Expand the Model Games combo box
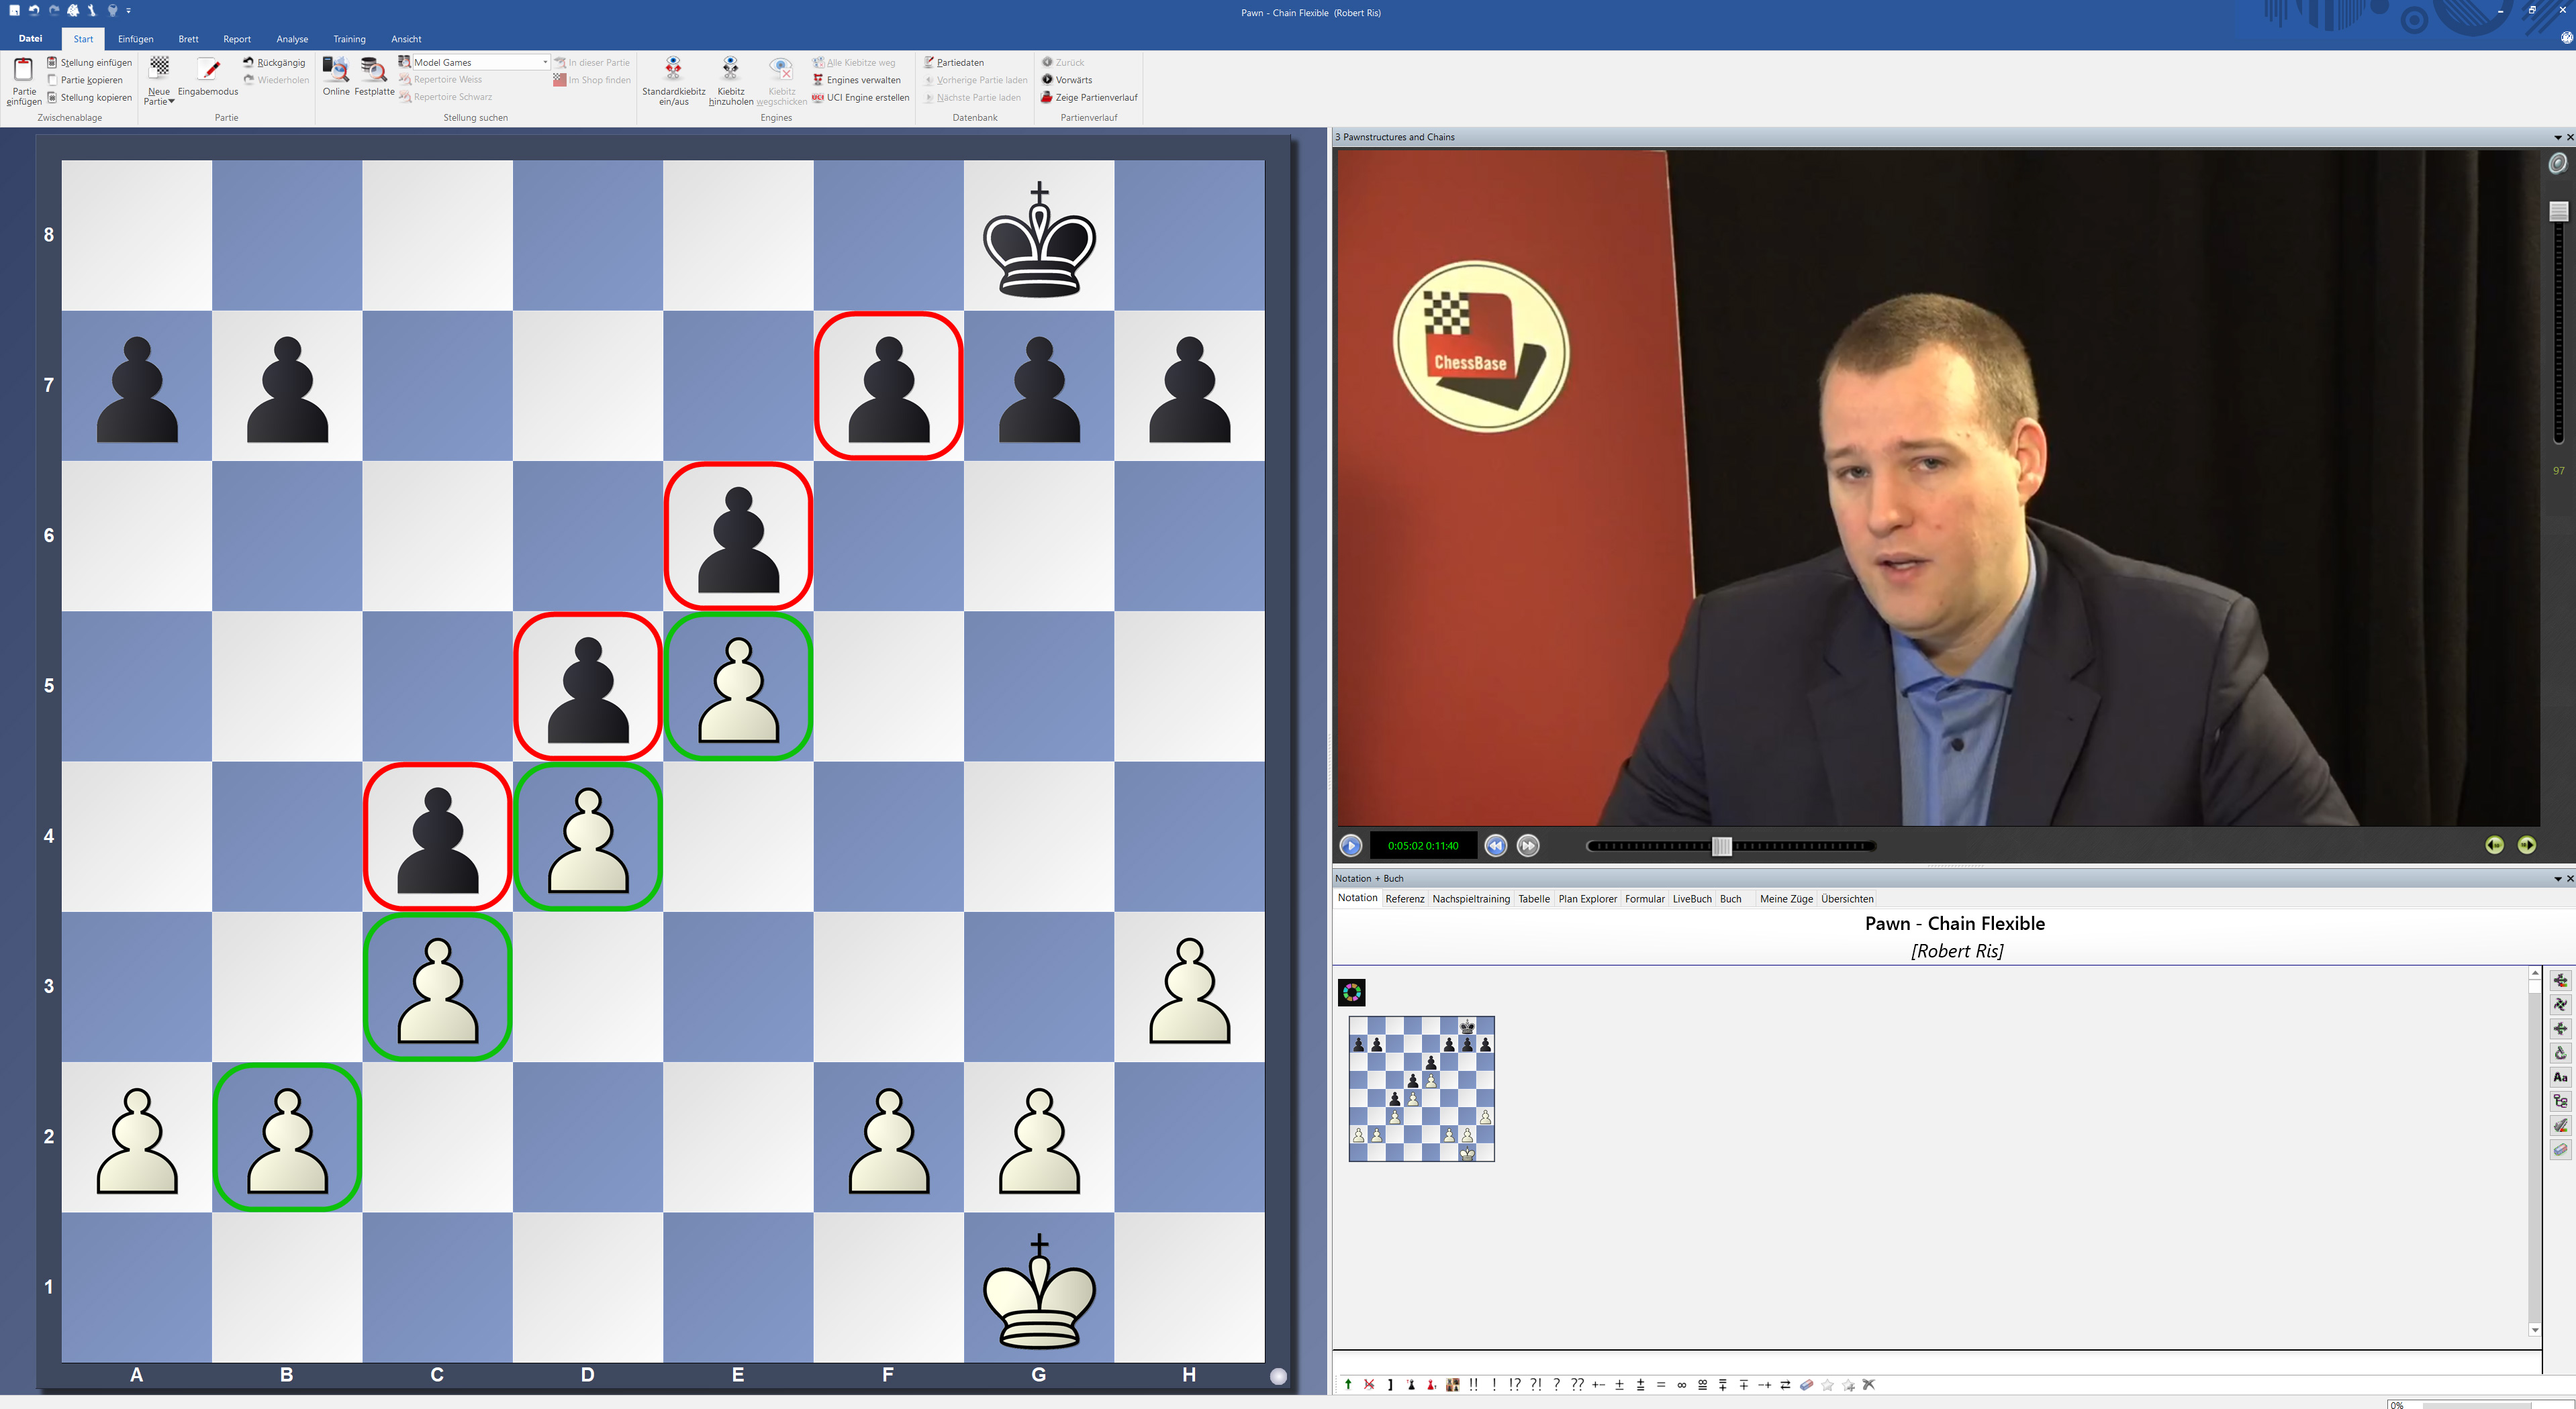The height and width of the screenshot is (1409, 2576). coord(545,62)
